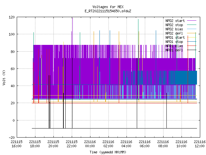Click the 80 y-axis tick value
This screenshot has height=155, width=206.
(x=13, y=52)
